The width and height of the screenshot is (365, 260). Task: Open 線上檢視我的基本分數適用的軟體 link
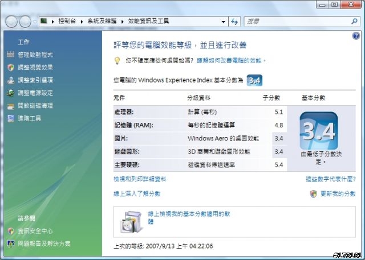click(189, 218)
